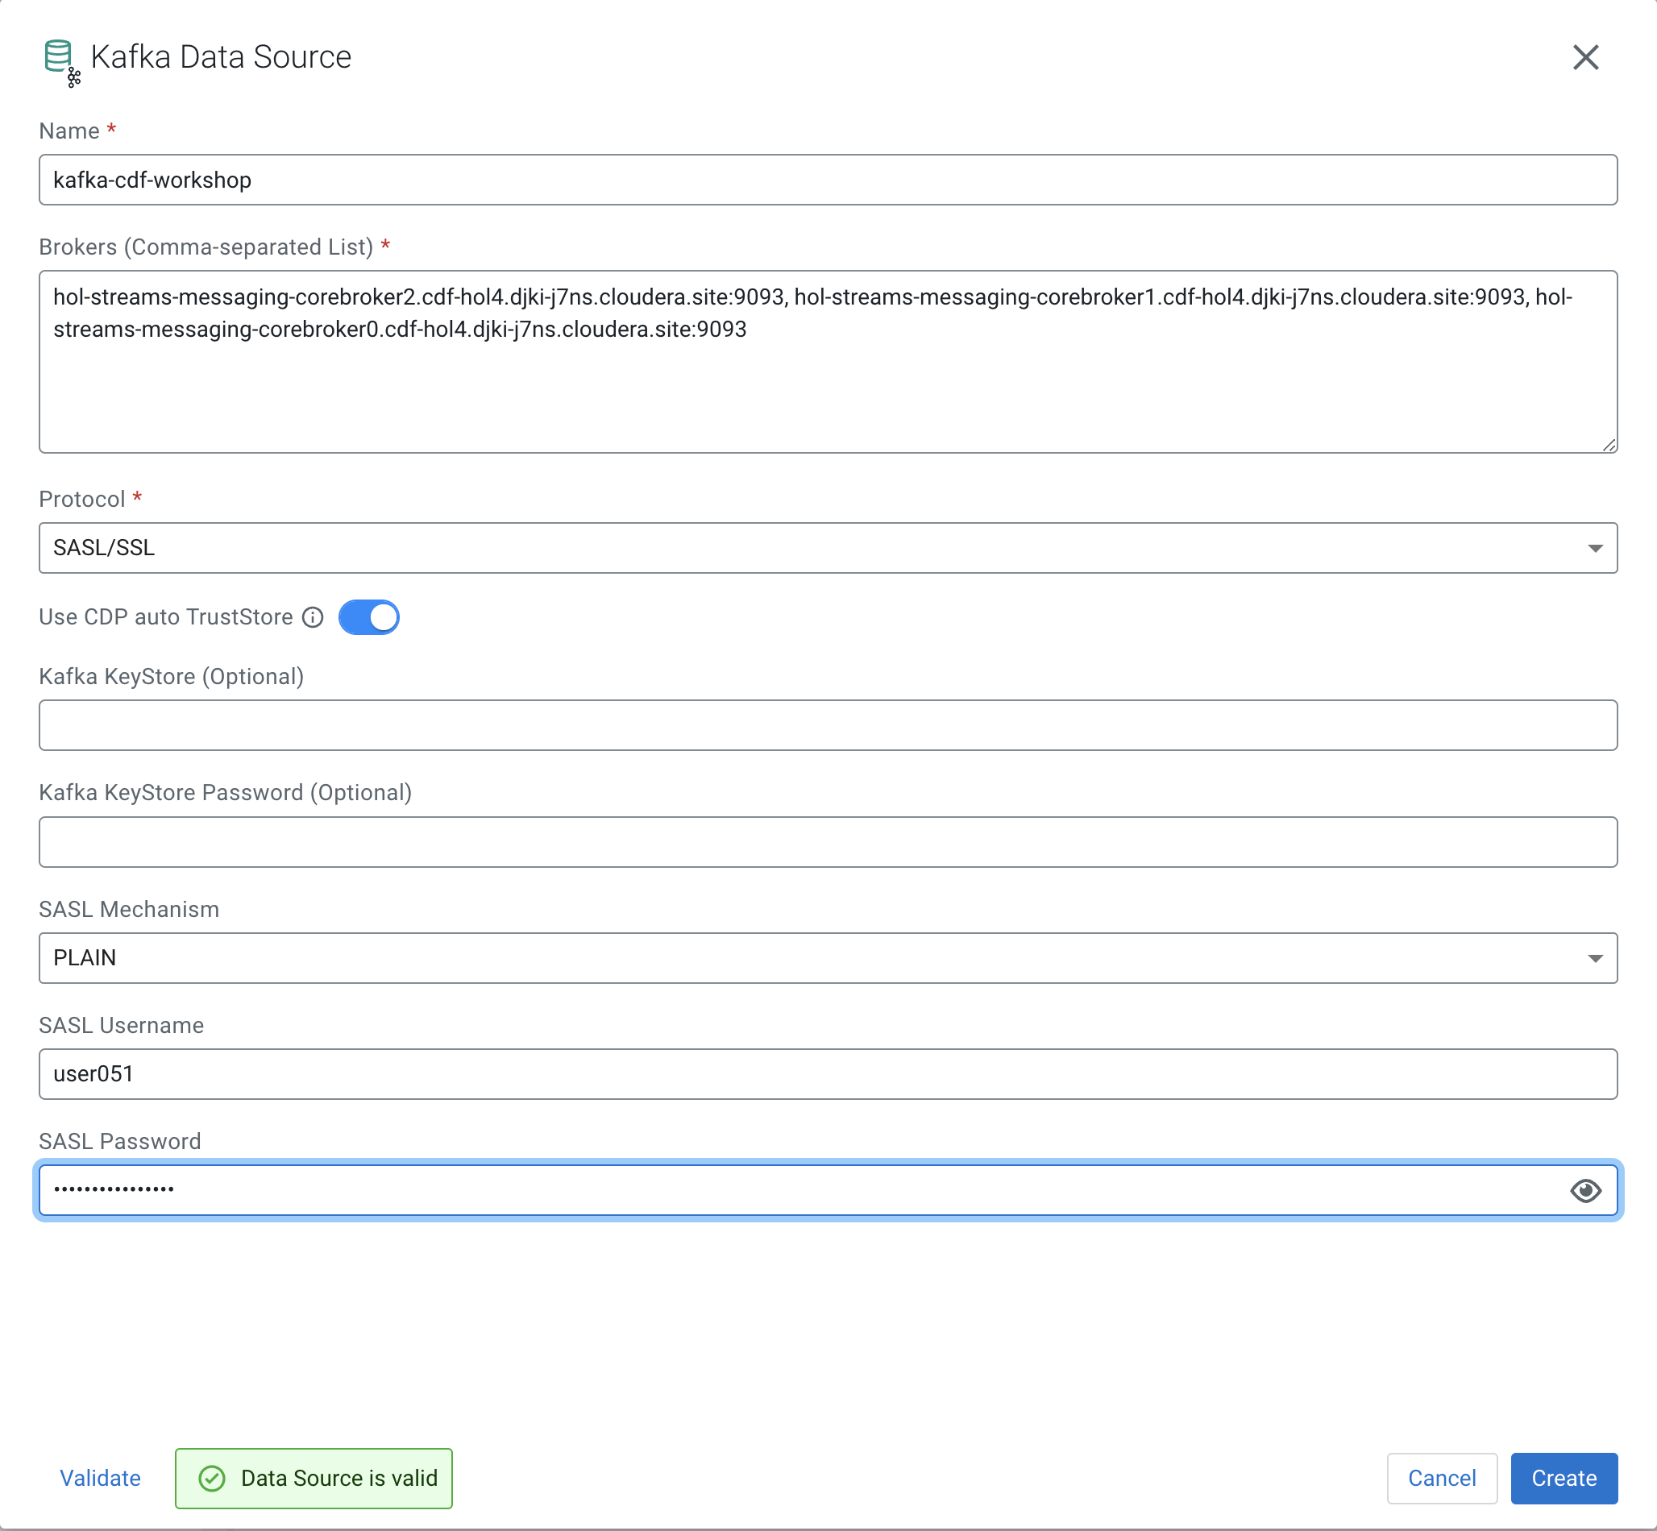This screenshot has height=1531, width=1657.
Task: Click the SASL Username field
Action: (x=827, y=1073)
